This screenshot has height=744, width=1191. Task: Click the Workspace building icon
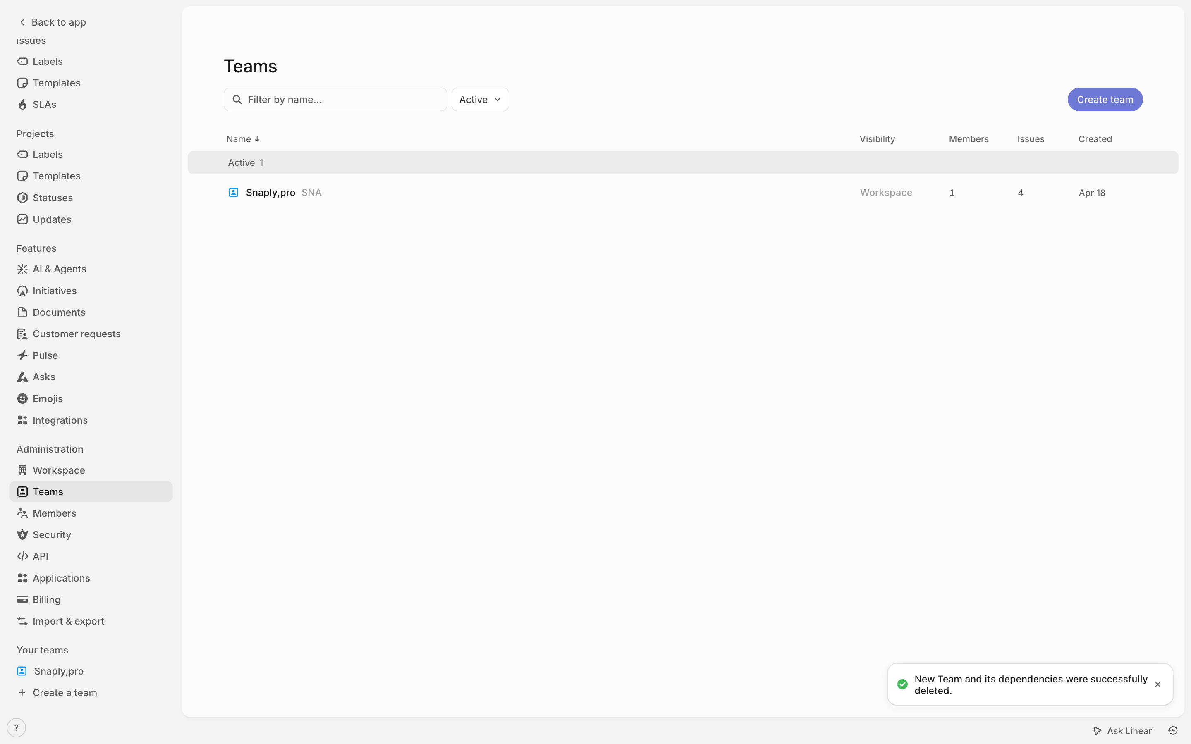coord(22,470)
